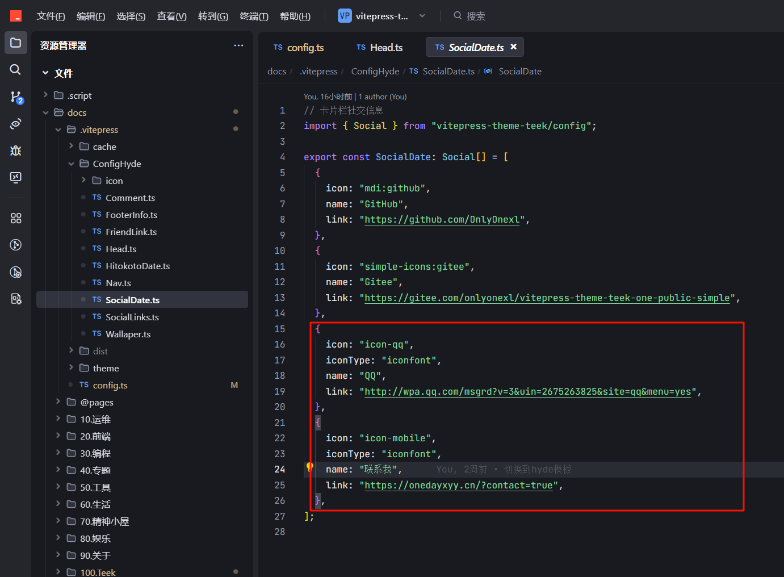
Task: Expand the cache folder
Action: (x=71, y=146)
